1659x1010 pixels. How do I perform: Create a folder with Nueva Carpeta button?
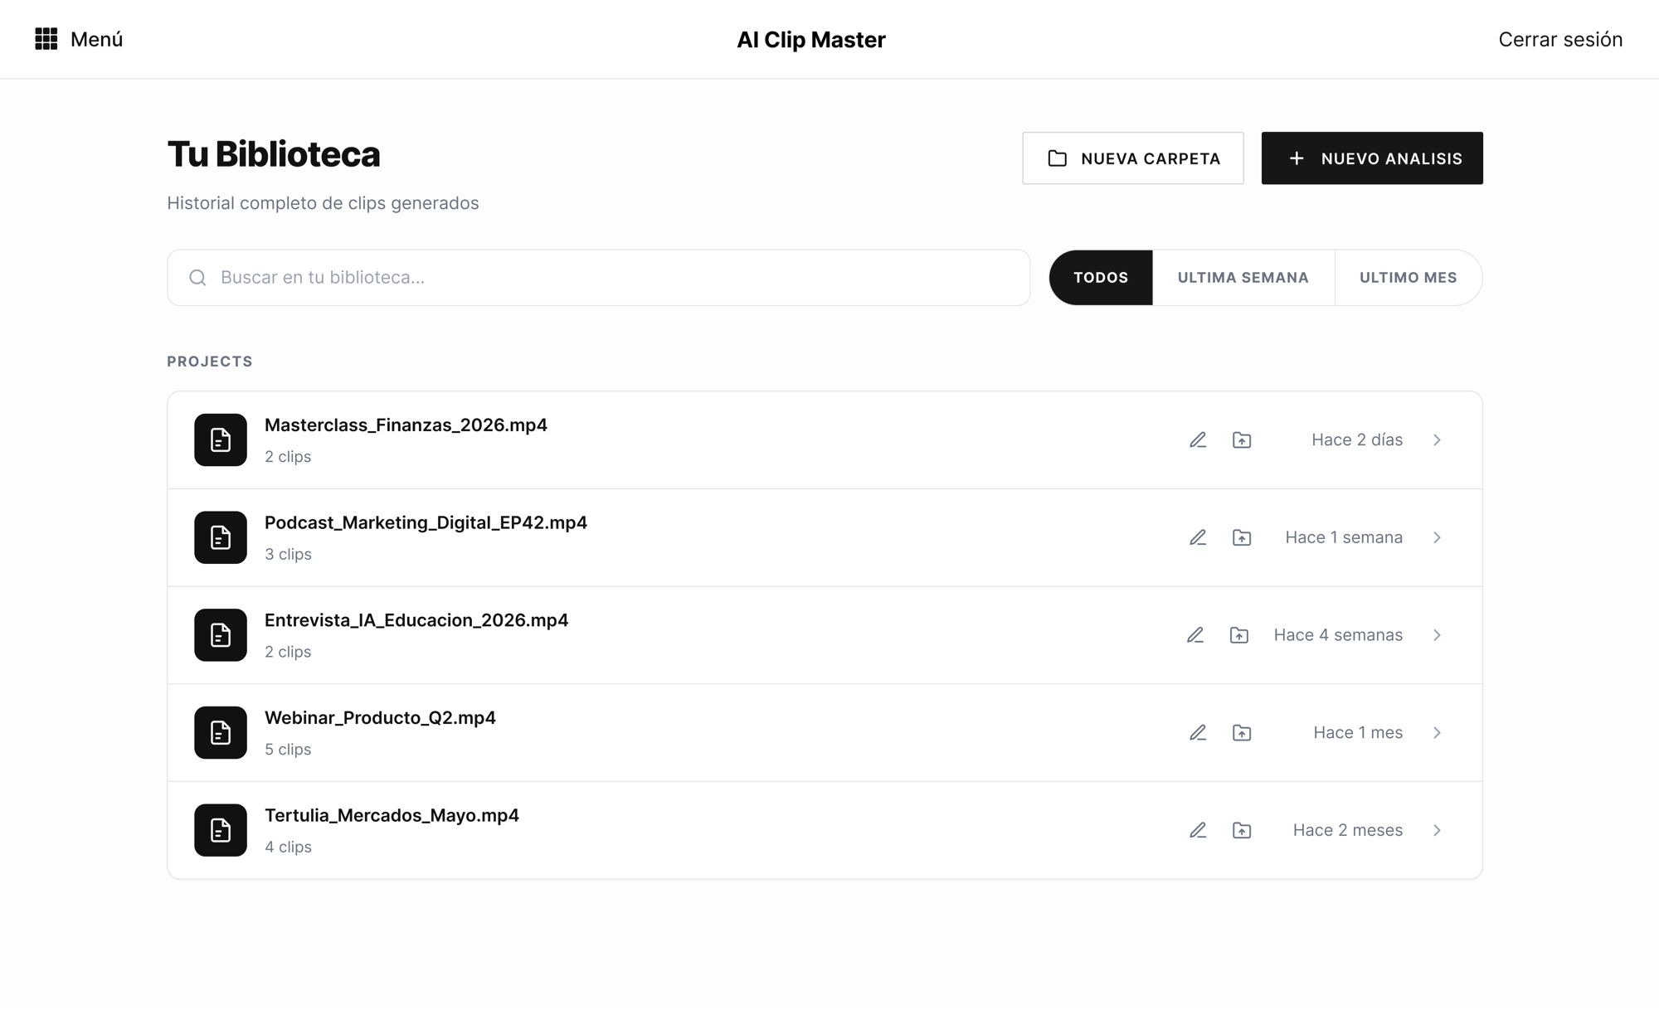point(1133,158)
